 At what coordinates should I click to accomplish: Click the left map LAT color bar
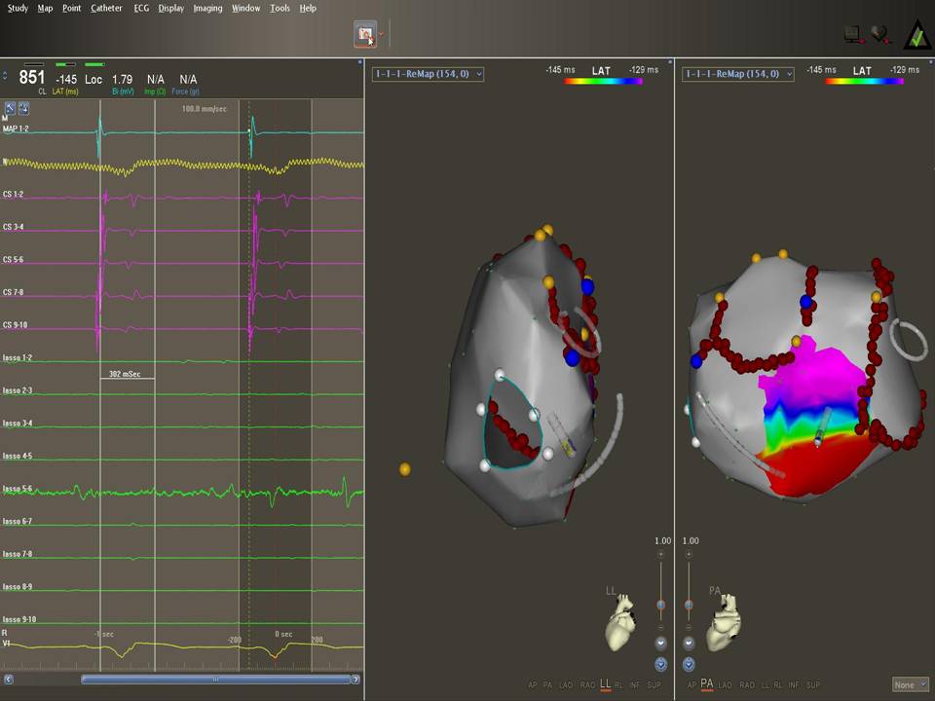click(603, 81)
